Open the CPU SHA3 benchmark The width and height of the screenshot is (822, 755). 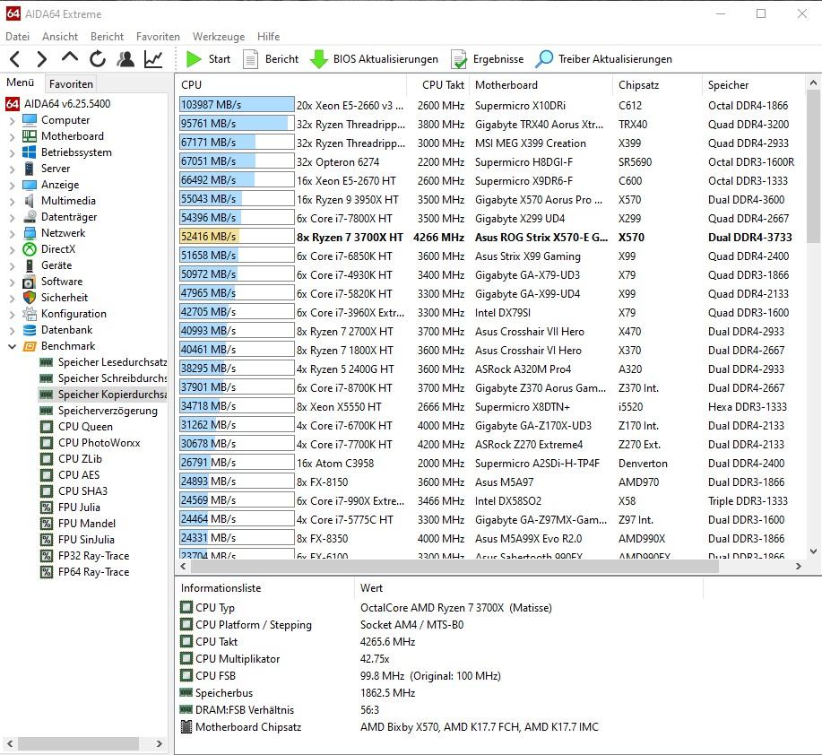tap(74, 491)
